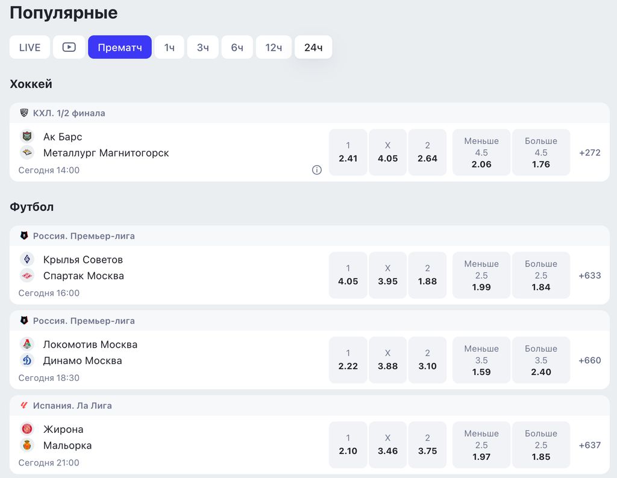Click the Крылья Советов team logo
617x478 pixels.
(x=27, y=259)
